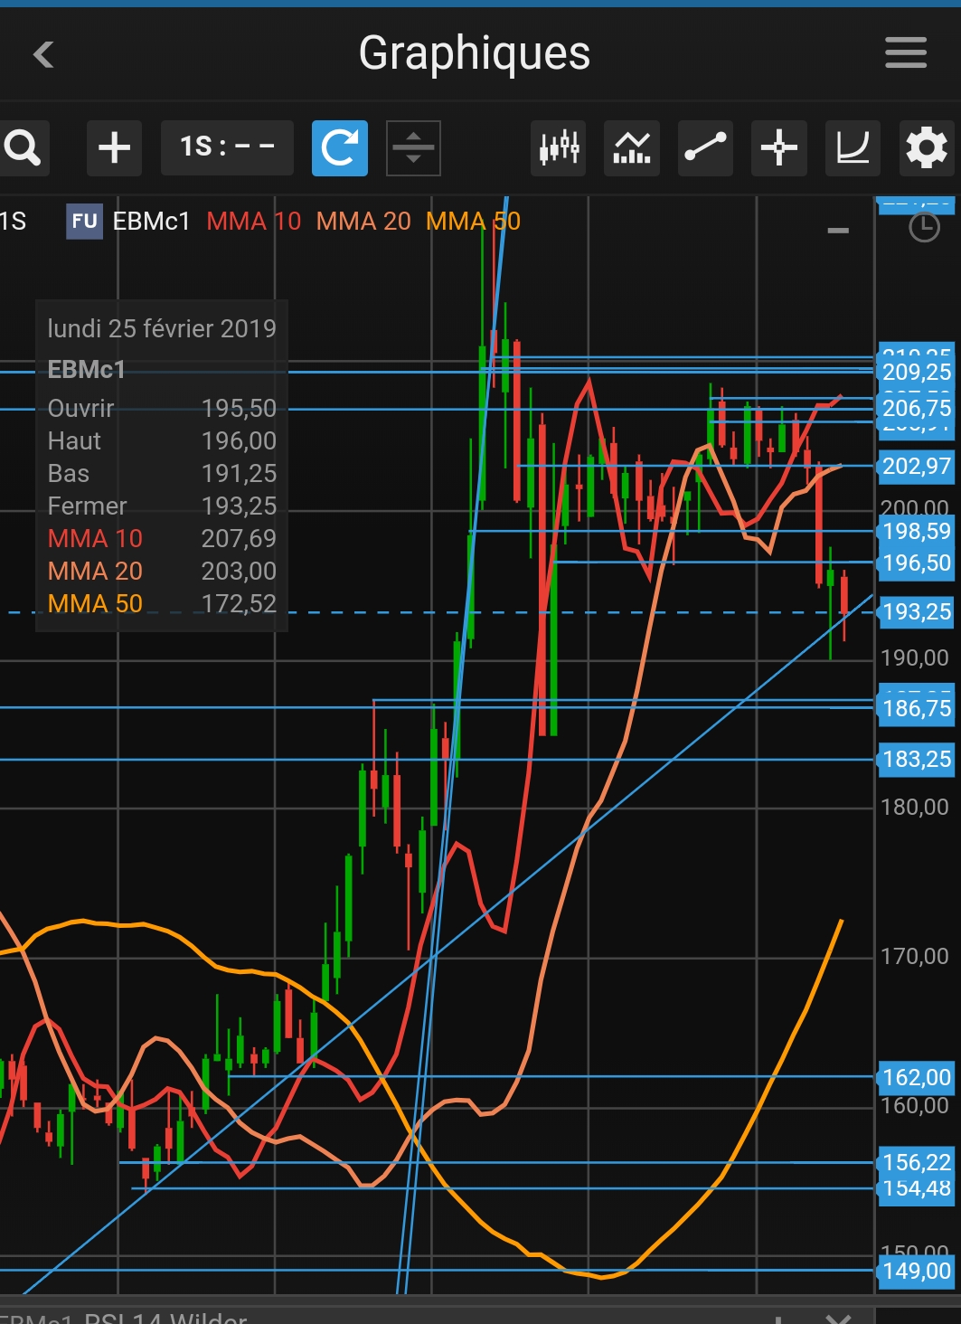Open the hamburger menu
Screen dimensions: 961x1324
coord(905,53)
